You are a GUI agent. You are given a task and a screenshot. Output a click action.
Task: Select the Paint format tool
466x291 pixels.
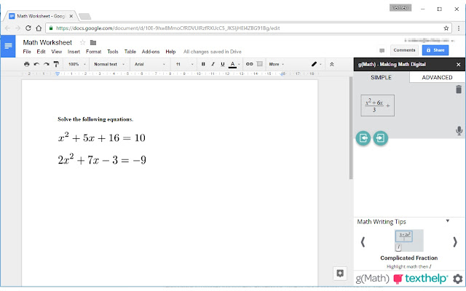pos(56,64)
